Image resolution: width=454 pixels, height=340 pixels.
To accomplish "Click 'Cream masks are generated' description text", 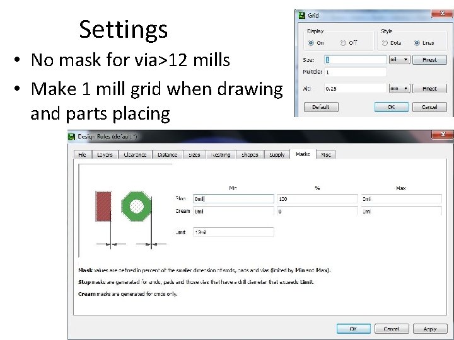I will (127, 294).
